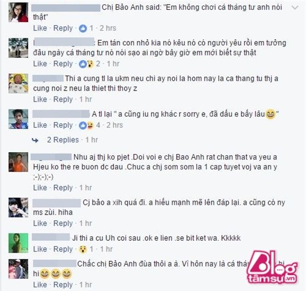
Task: Open the baby avatar of the third commenter
Action: coord(18,84)
